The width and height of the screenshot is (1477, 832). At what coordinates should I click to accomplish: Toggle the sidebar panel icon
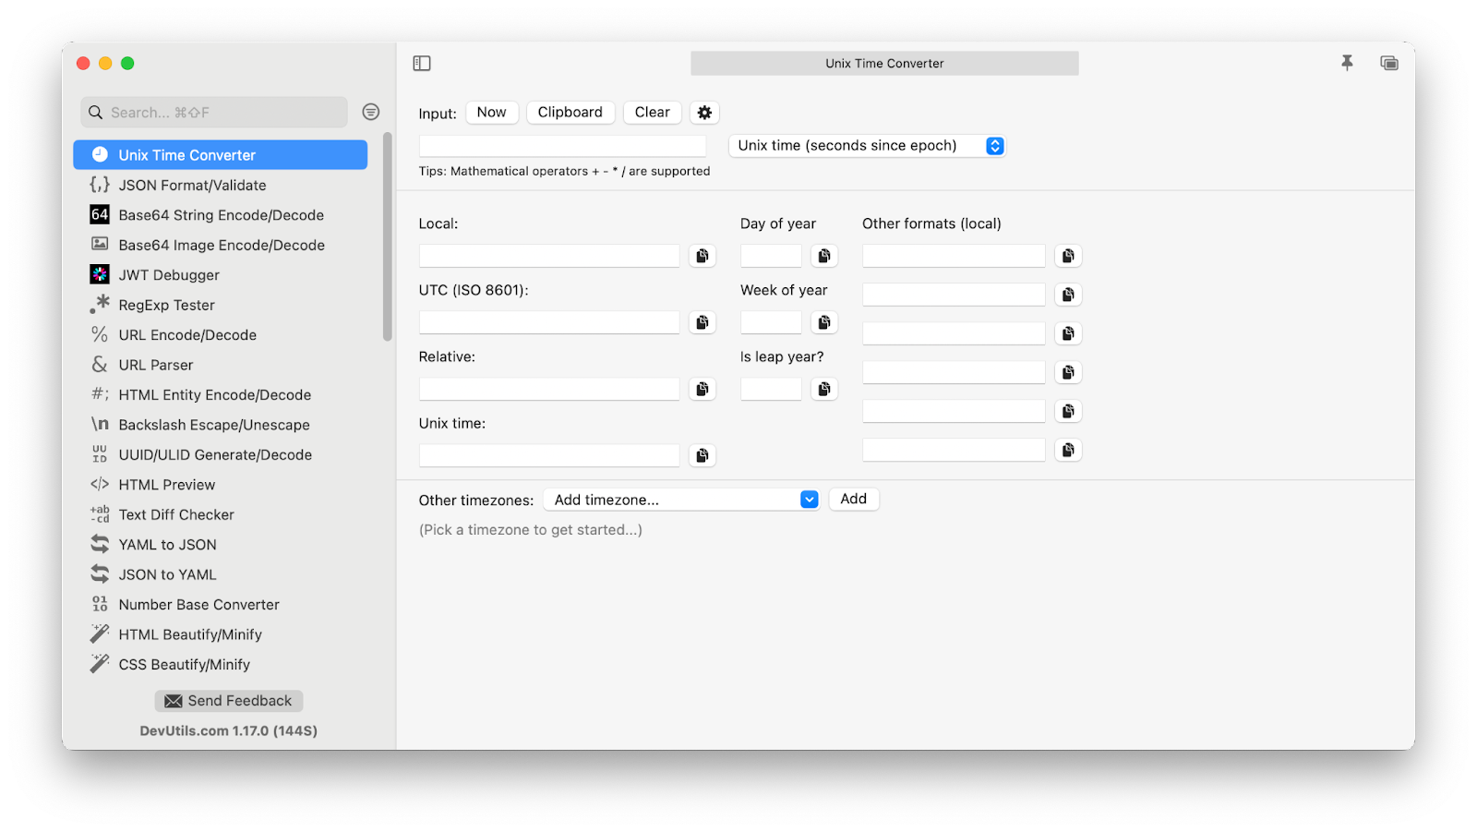422,63
